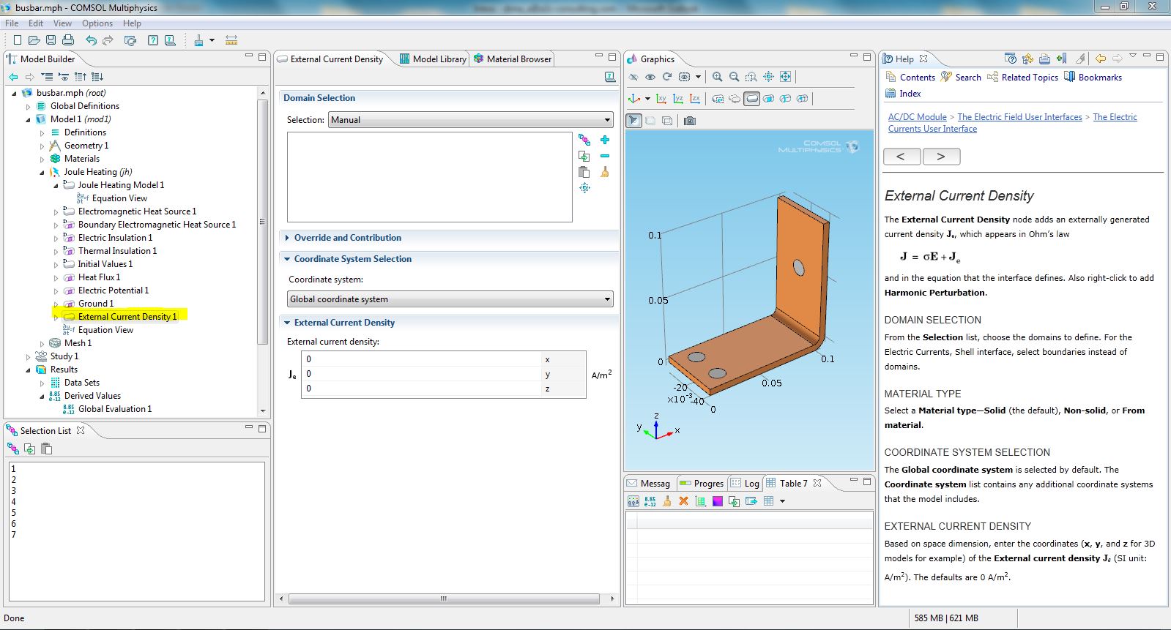Move node down in Model Builder
Image resolution: width=1171 pixels, height=630 pixels.
coord(97,77)
